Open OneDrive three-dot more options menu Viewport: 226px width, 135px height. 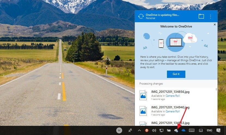[x=210, y=17]
